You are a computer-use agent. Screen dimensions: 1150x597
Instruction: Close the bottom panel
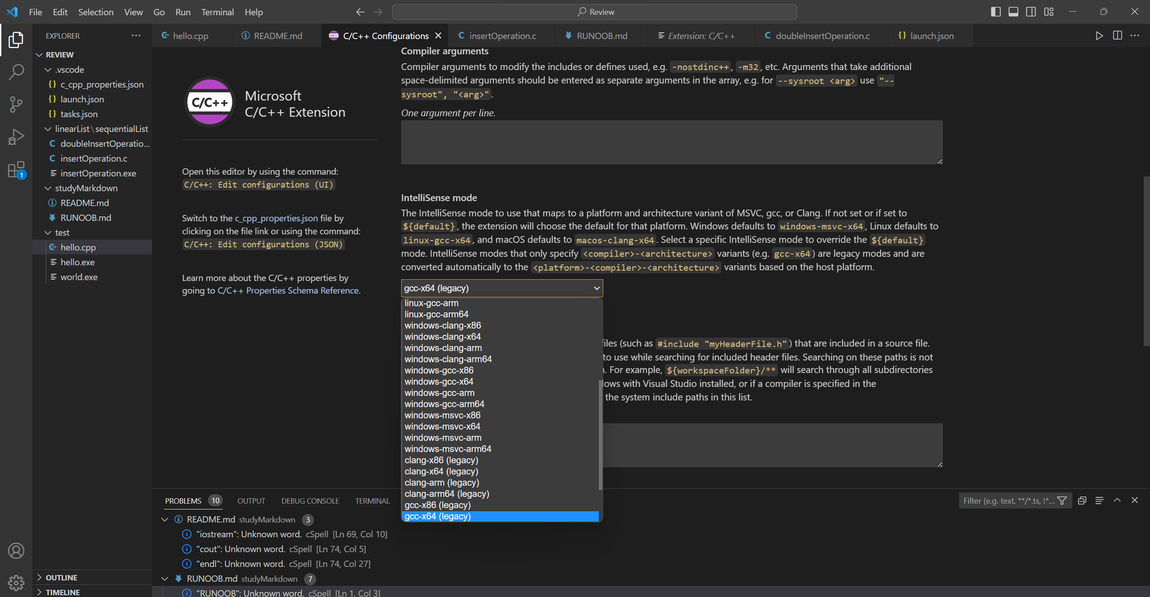(x=1135, y=500)
